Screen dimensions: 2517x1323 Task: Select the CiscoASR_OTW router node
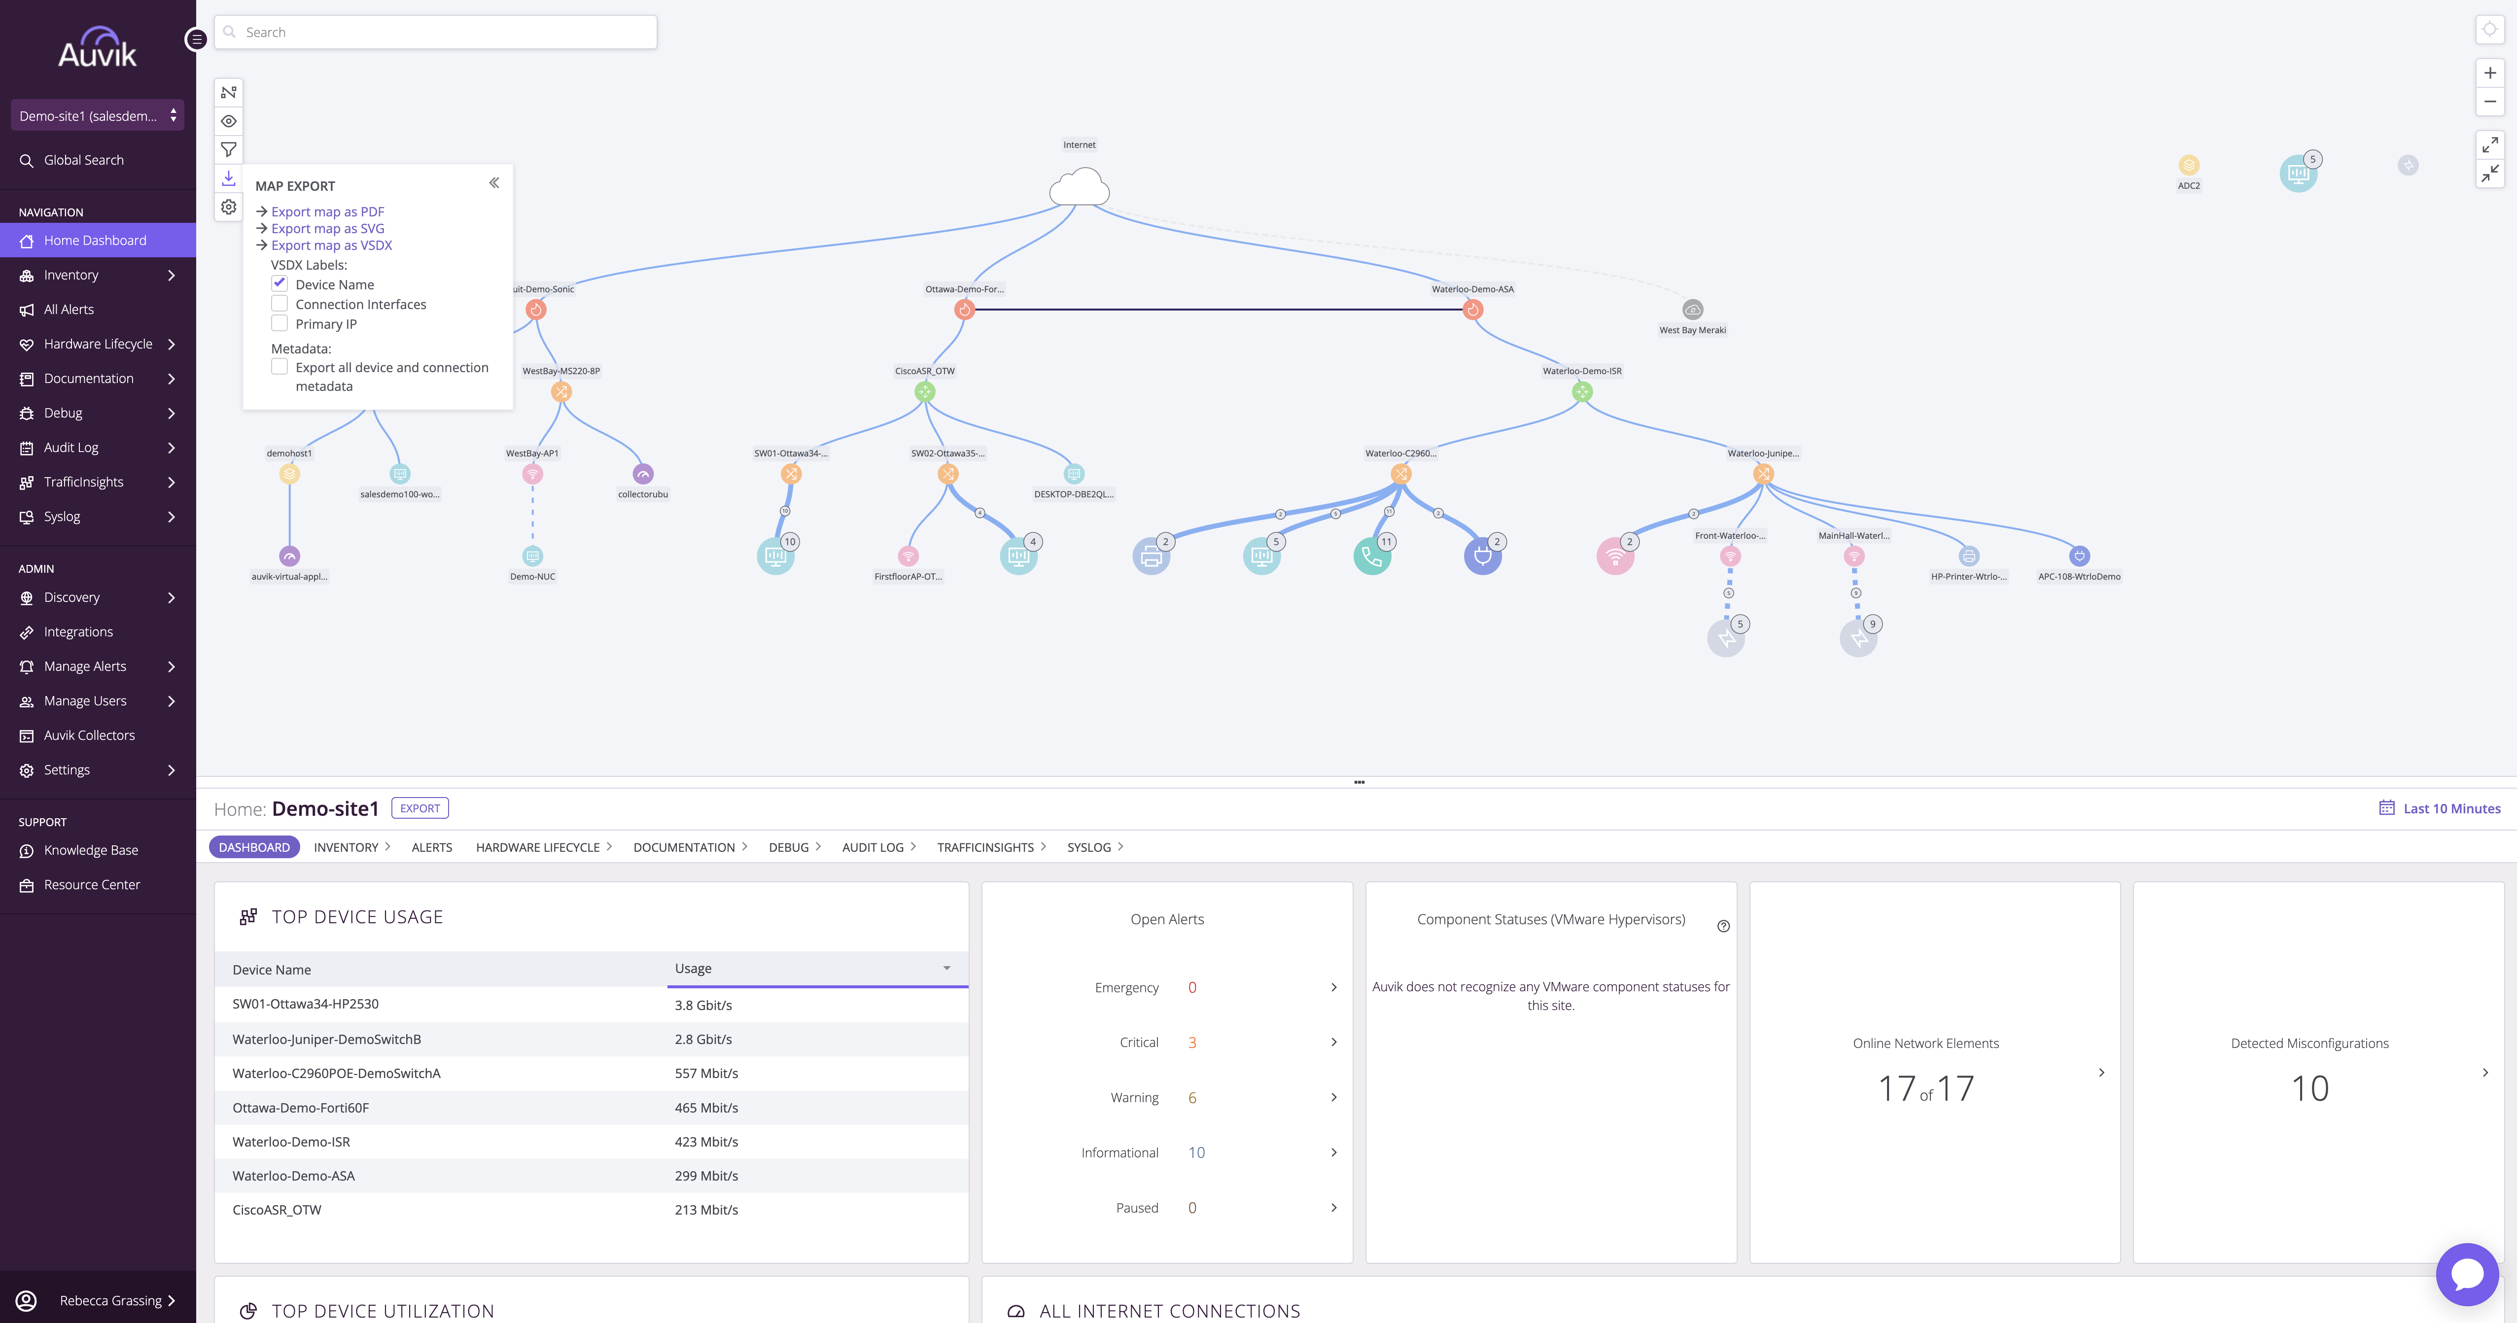(924, 392)
